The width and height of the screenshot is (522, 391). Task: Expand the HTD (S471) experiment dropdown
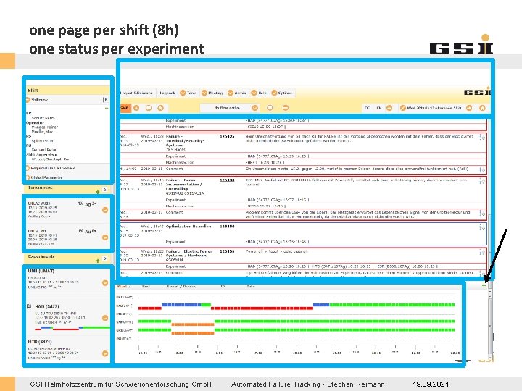(105, 353)
